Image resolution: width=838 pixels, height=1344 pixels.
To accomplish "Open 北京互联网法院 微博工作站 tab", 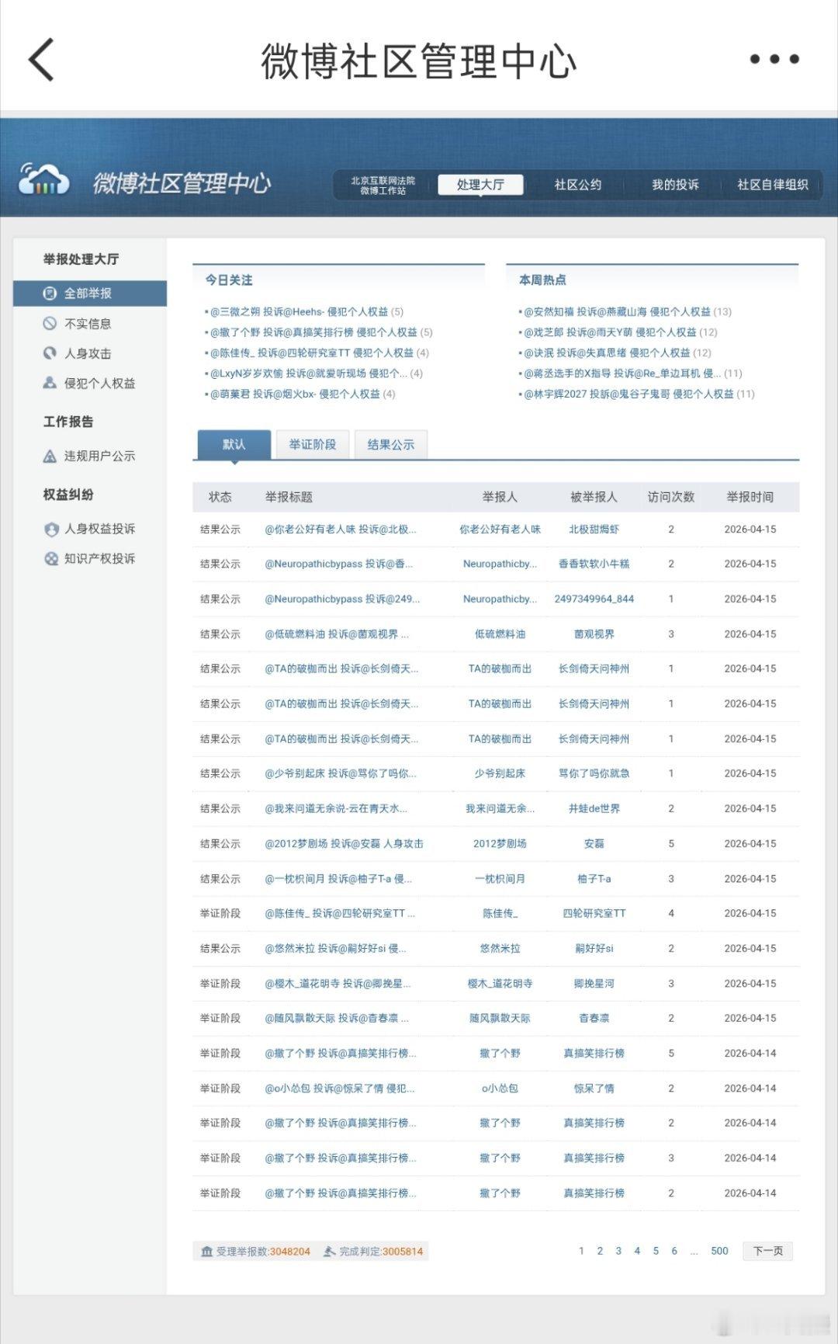I will [x=383, y=185].
